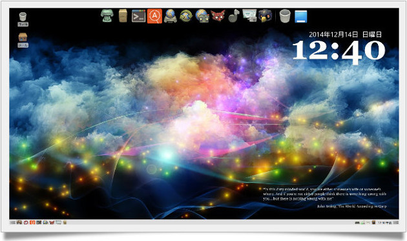
Task: Click the 12:40 desktop clock widget
Action: pyautogui.click(x=339, y=52)
